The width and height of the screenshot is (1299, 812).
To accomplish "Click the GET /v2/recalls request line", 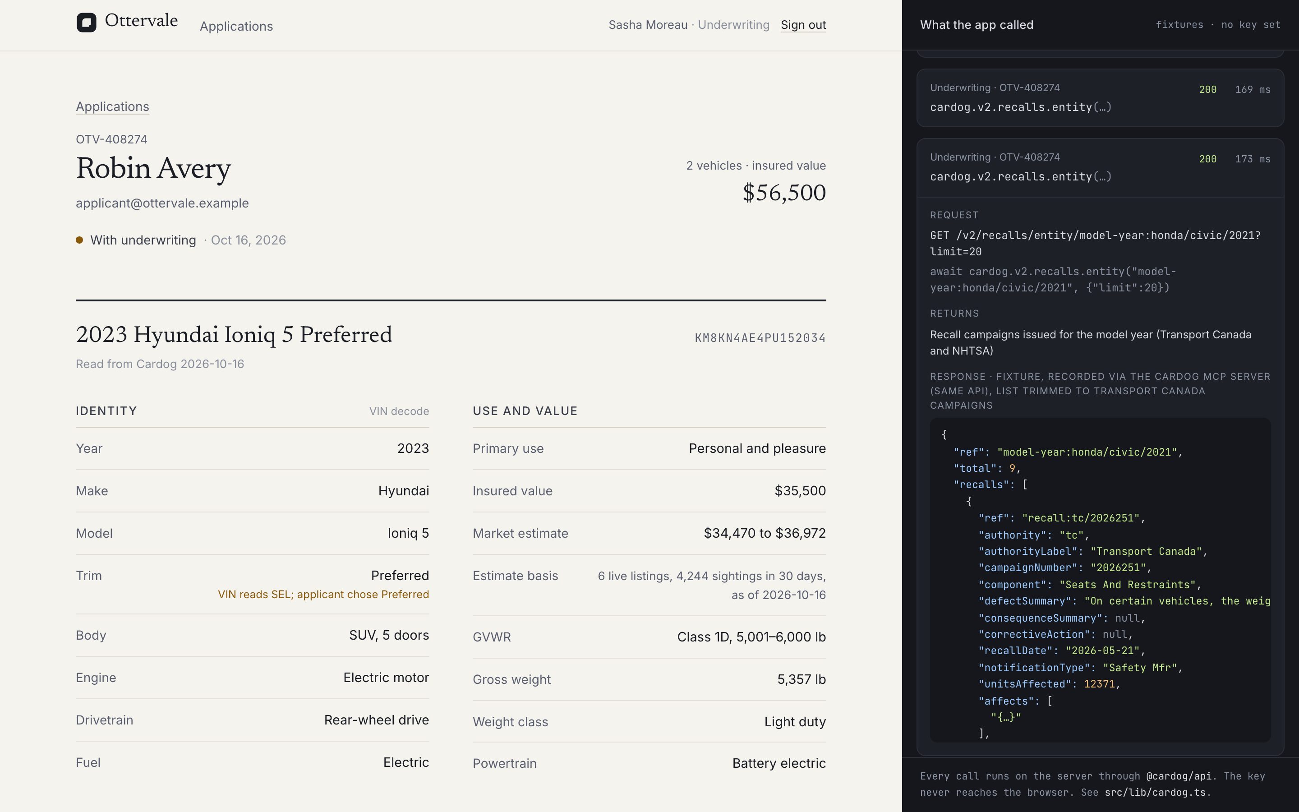I will (1095, 244).
